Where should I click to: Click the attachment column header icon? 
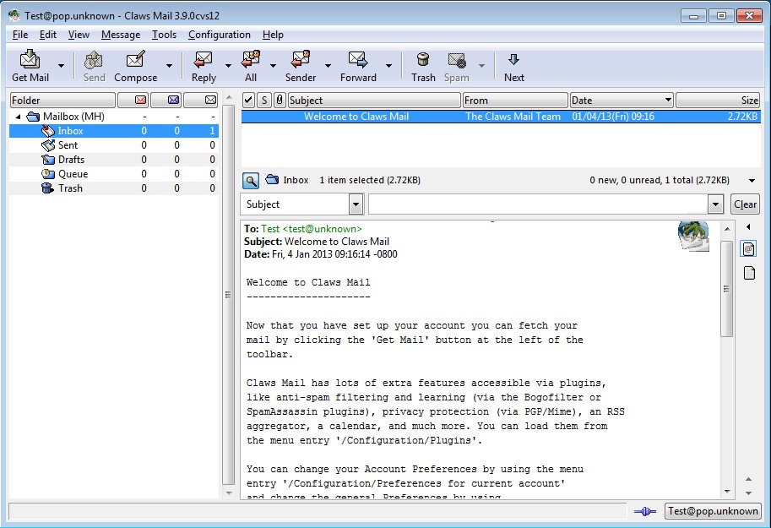pyautogui.click(x=280, y=100)
